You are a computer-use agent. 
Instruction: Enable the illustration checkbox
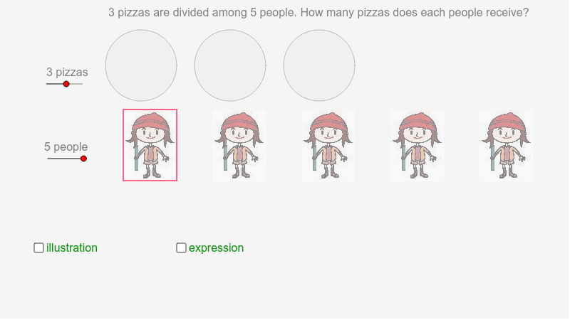tap(39, 247)
